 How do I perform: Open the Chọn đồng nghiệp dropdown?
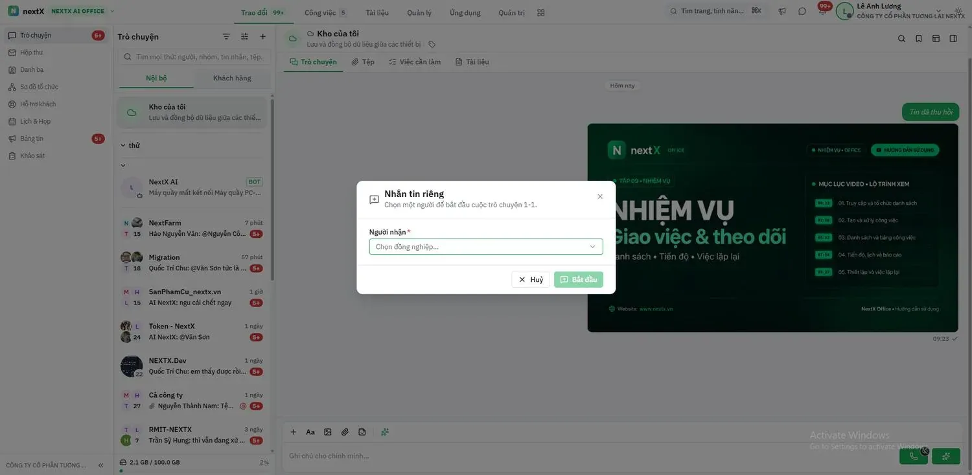pos(486,246)
